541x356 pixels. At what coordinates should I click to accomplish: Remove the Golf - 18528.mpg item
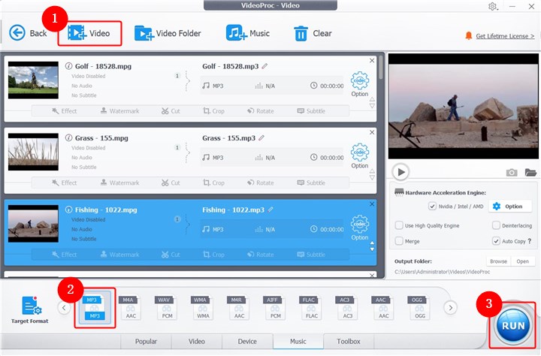372,61
